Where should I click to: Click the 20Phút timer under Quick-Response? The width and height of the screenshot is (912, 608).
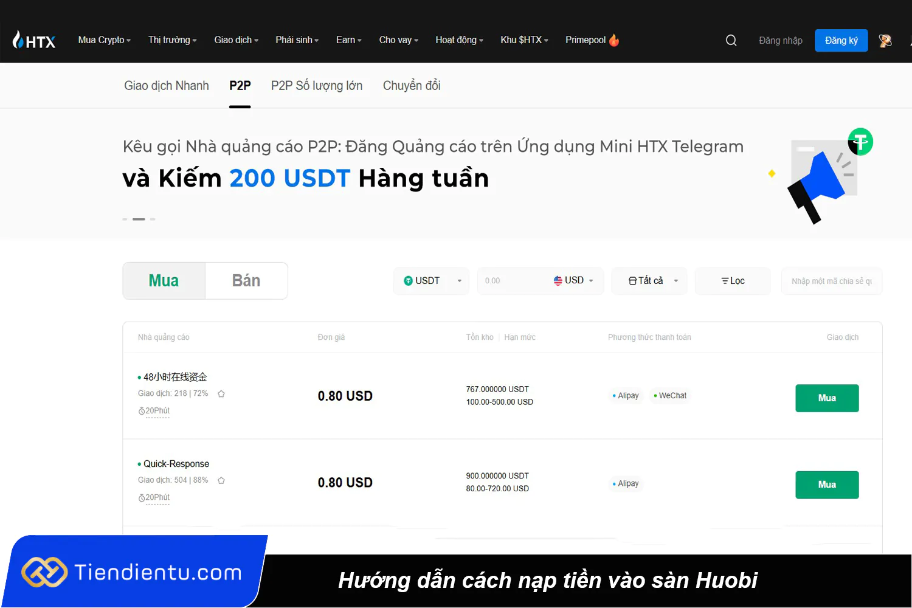[154, 497]
